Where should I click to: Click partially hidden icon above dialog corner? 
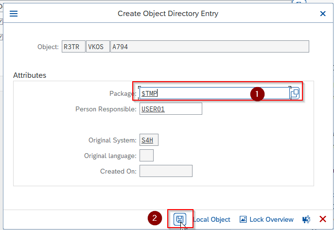[x=299, y=2]
